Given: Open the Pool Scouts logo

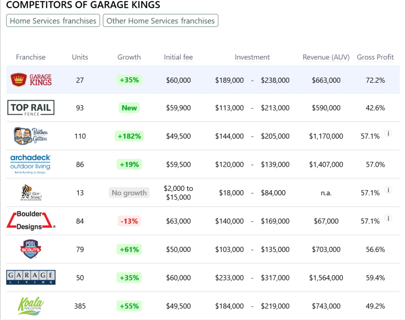Looking at the screenshot, I should tap(30, 249).
